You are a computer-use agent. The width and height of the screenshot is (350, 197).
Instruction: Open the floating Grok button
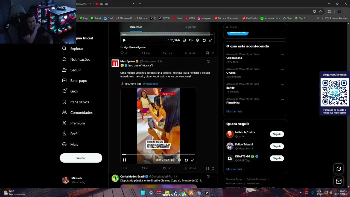[339, 169]
